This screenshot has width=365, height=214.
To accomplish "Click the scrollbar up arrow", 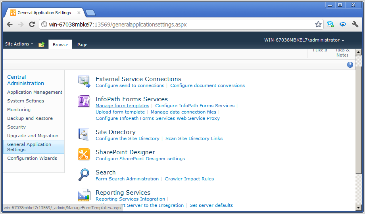I will [x=359, y=52].
